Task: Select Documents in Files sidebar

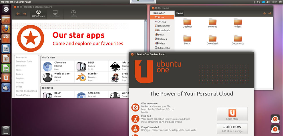Action: coord(162,26)
